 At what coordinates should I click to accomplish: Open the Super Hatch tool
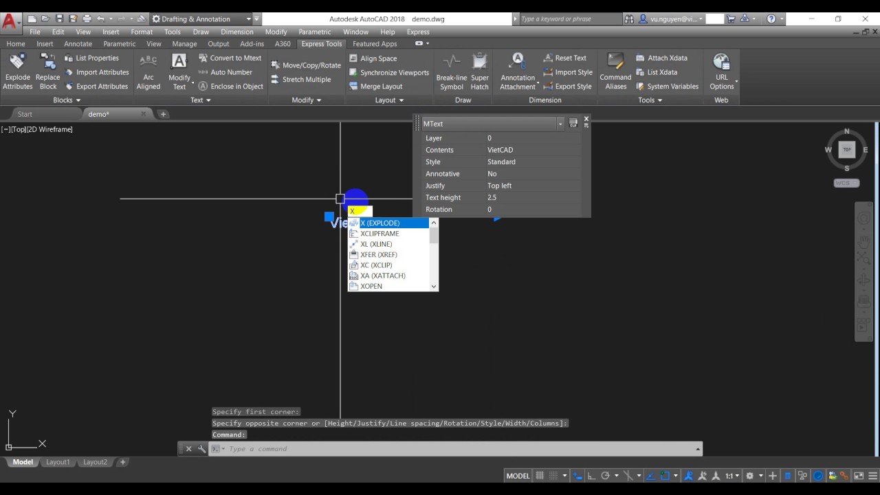480,71
